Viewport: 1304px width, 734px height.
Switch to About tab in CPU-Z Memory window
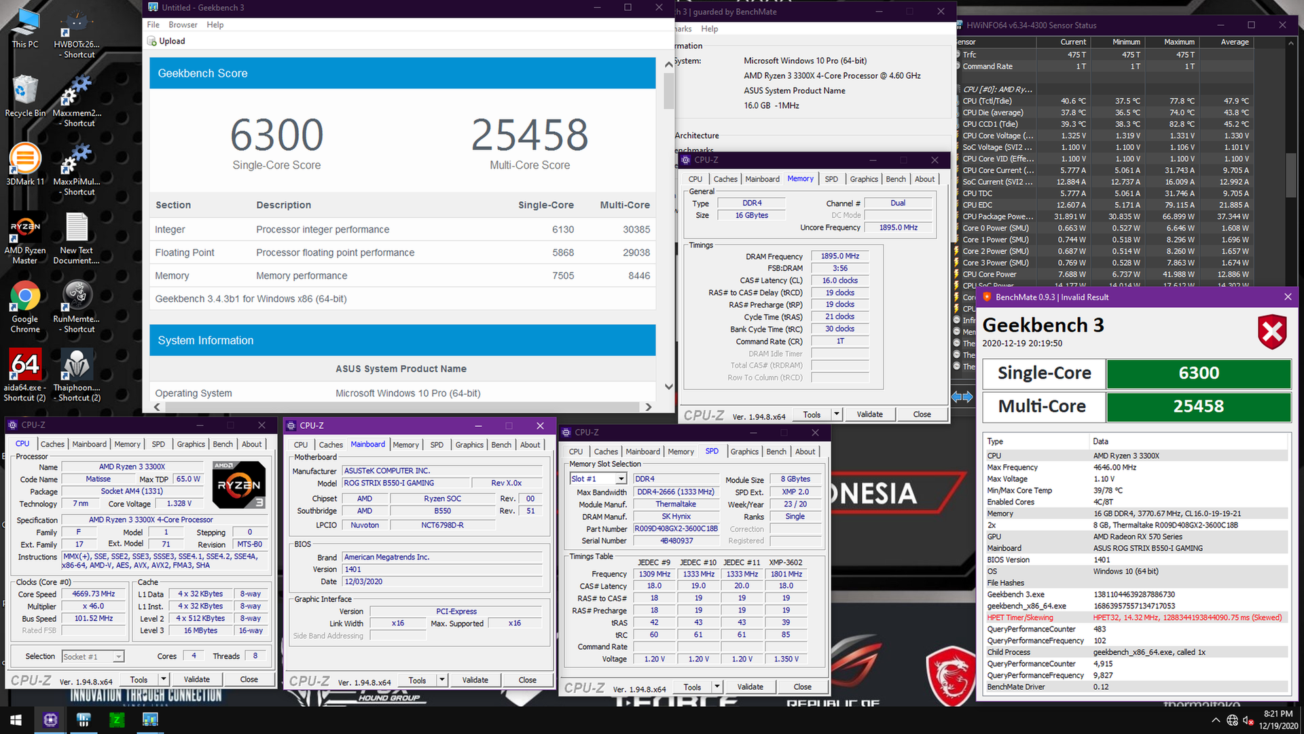(x=924, y=179)
